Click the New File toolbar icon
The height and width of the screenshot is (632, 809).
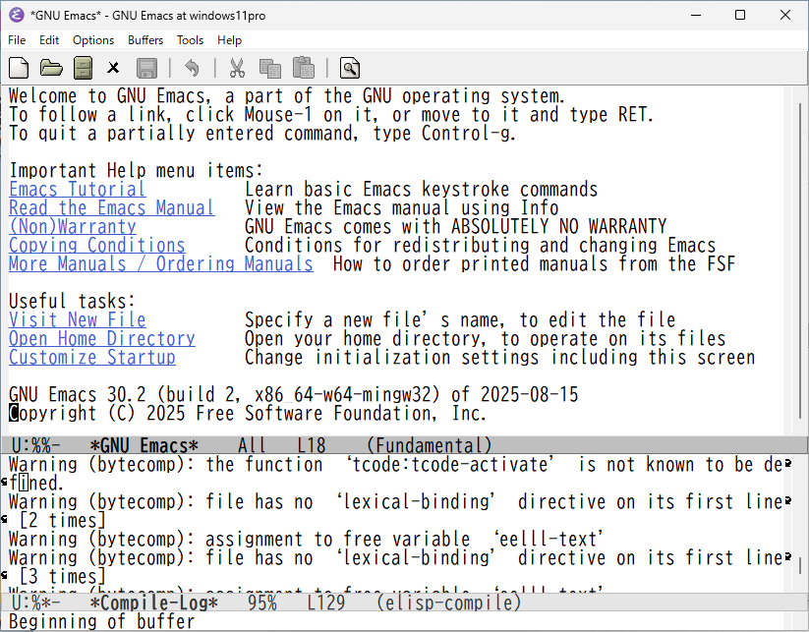click(19, 68)
